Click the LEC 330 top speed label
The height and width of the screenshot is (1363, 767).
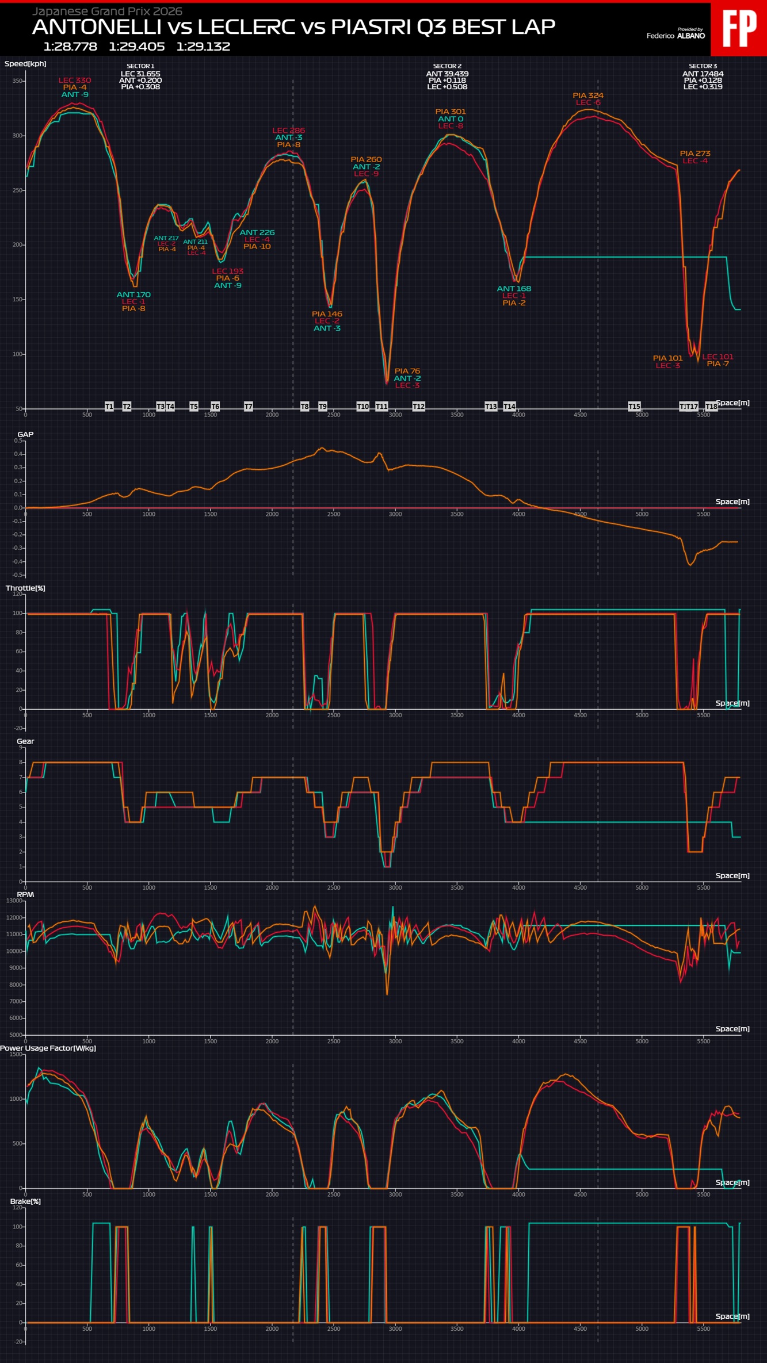75,81
